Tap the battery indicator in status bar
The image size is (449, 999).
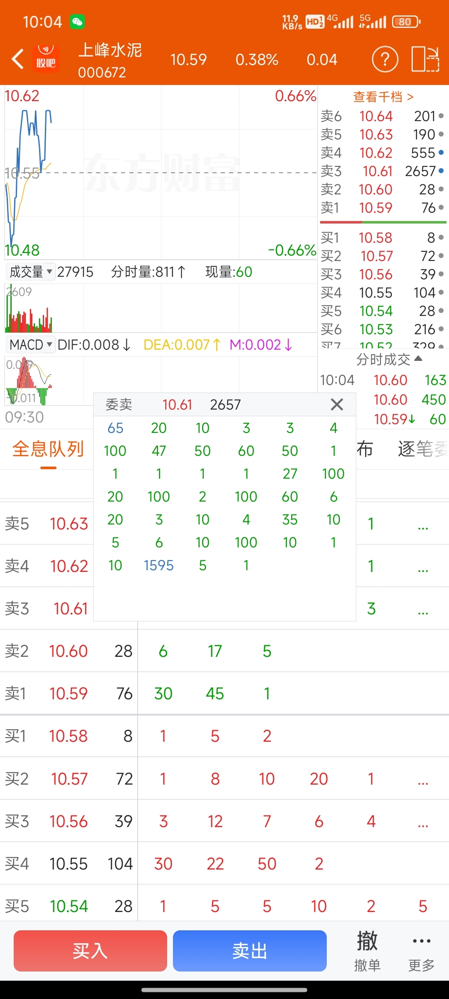[406, 22]
